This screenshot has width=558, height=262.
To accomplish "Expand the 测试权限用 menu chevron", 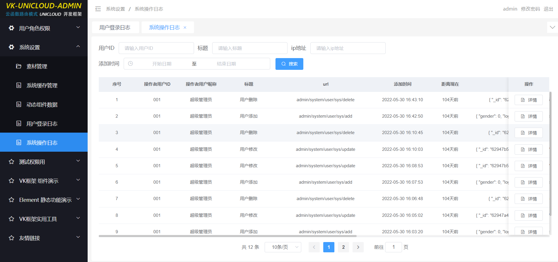I will click(78, 161).
